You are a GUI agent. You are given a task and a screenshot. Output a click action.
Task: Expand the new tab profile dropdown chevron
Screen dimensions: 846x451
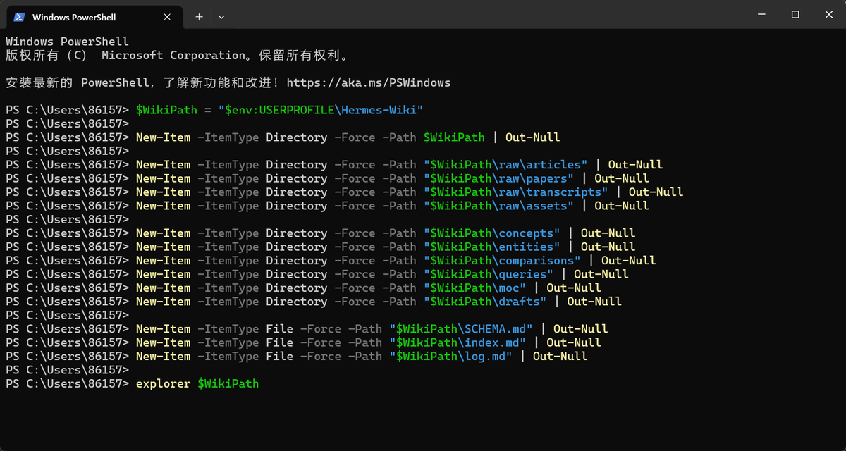click(x=221, y=16)
